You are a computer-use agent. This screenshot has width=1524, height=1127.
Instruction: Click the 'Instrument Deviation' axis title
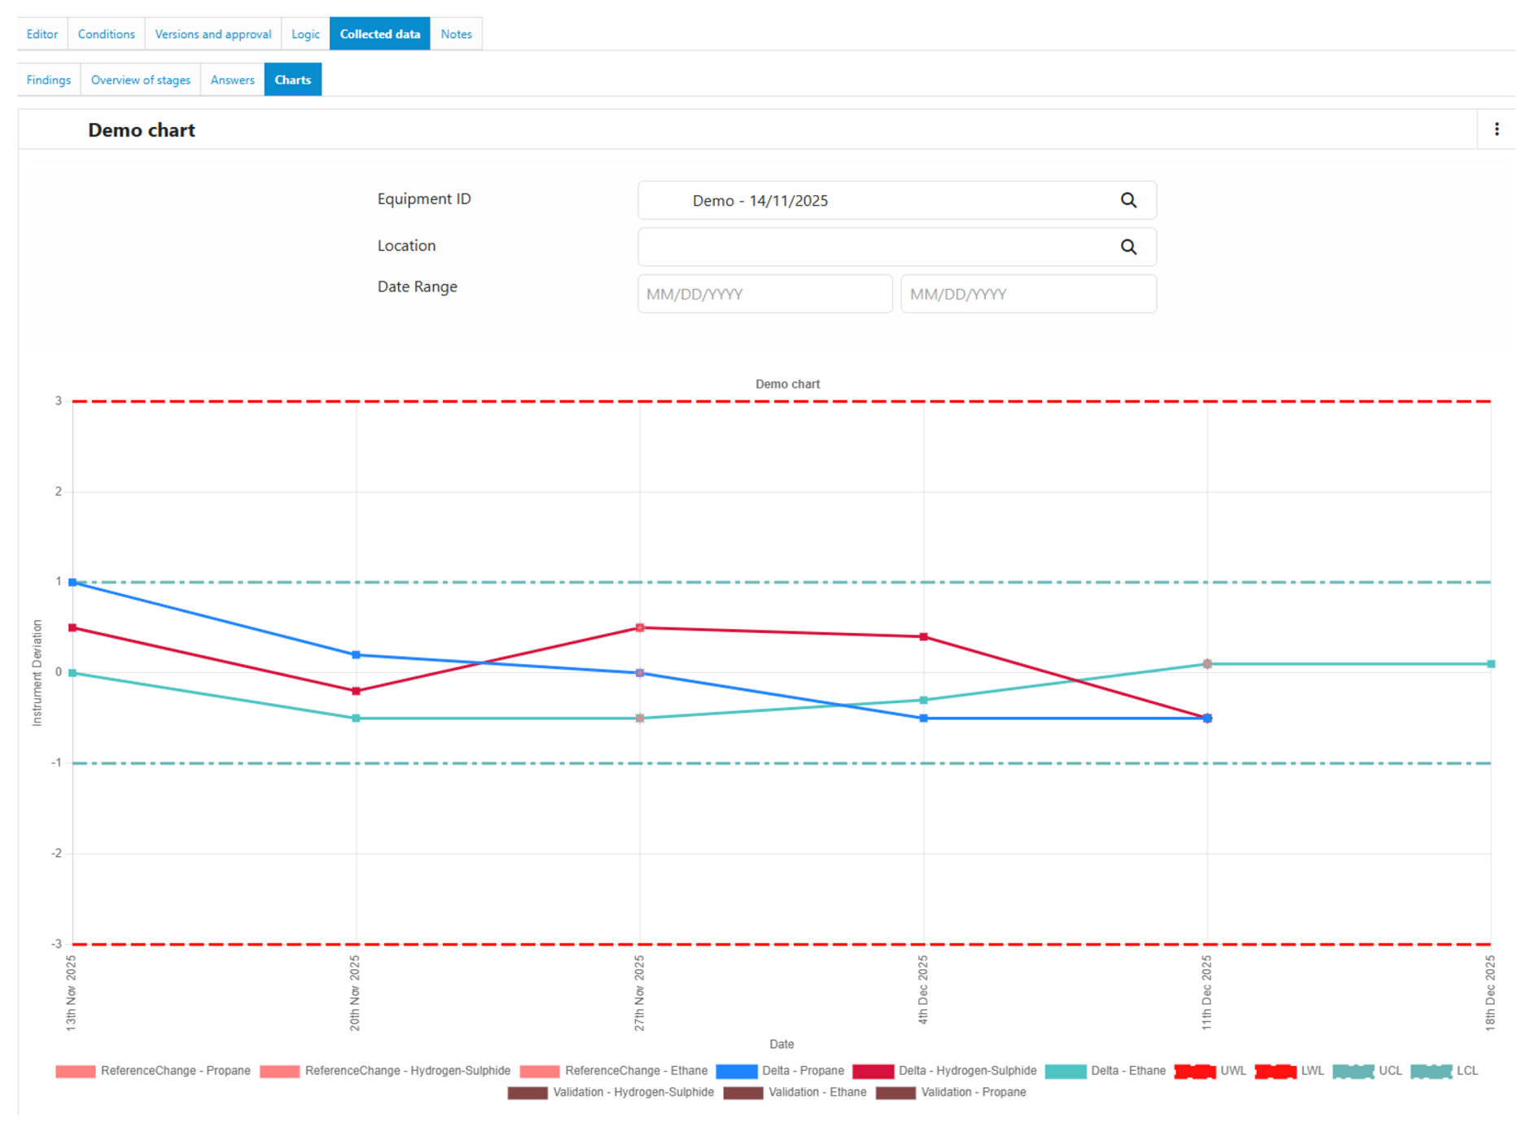coord(37,673)
